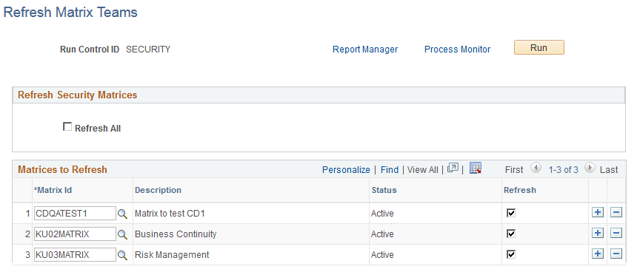Screen dimensions: 637x272
Task: Click Active status of CDQATEST1 row
Action: pyautogui.click(x=382, y=214)
